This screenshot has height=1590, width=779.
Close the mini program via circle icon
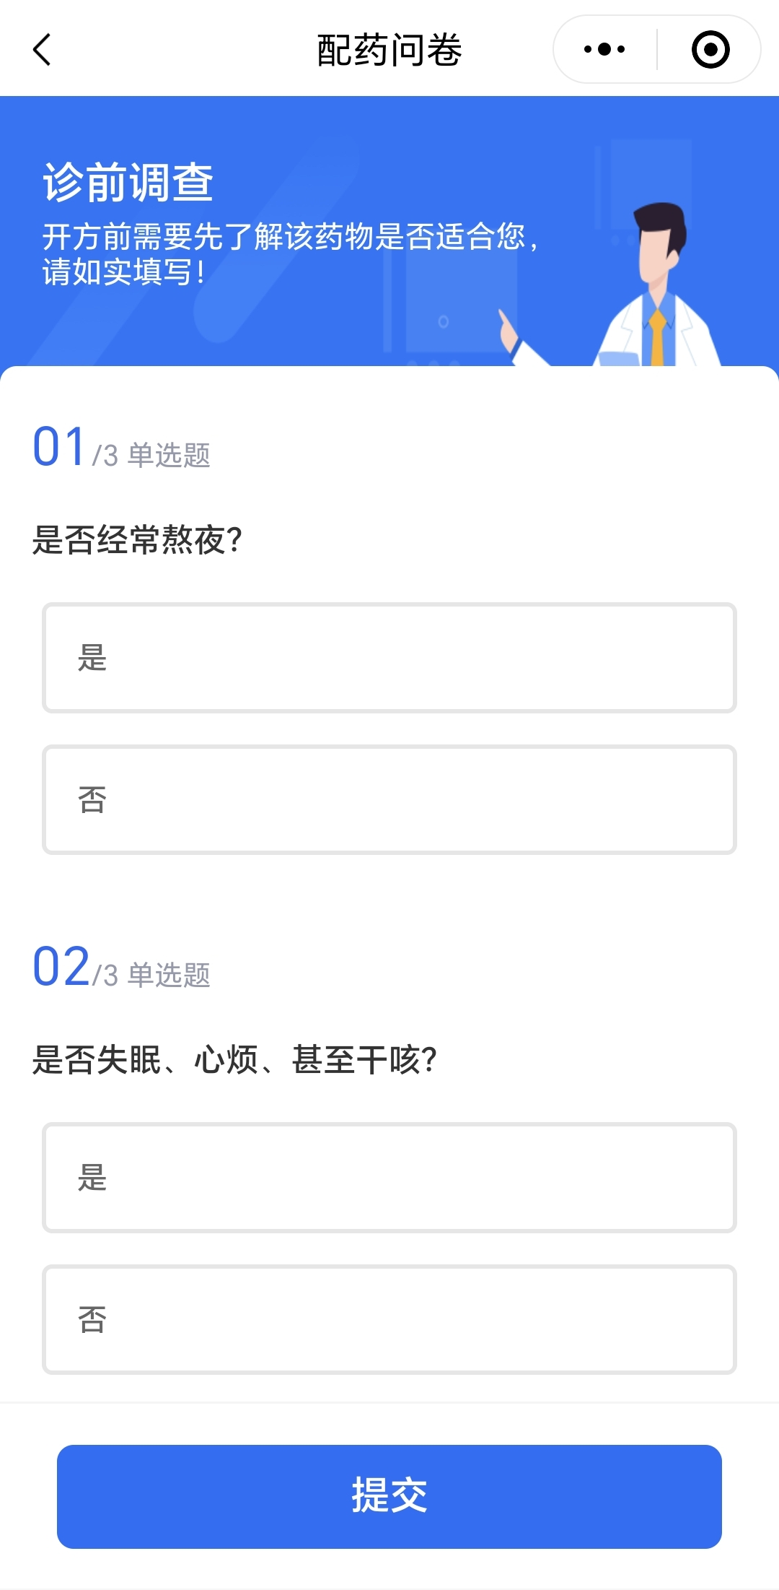[x=710, y=50]
